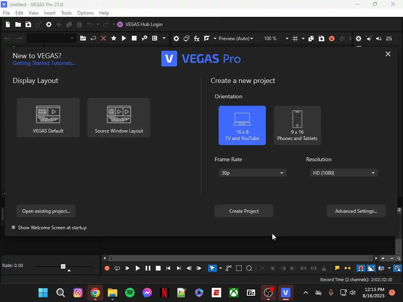Stop preview in the explorer toolbar
Image resolution: width=403 pixels, height=302 pixels.
[134, 38]
